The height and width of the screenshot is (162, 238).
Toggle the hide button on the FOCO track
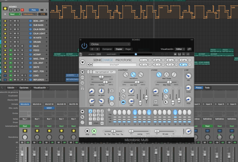[11, 50]
